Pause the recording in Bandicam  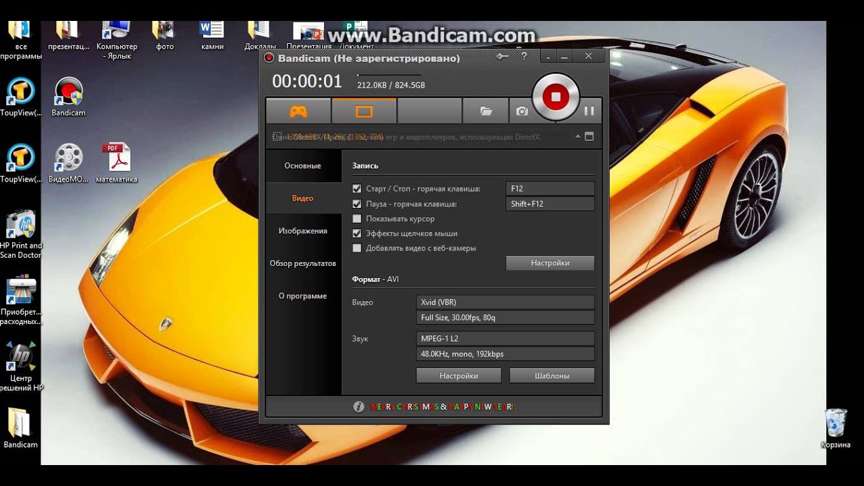(x=589, y=111)
